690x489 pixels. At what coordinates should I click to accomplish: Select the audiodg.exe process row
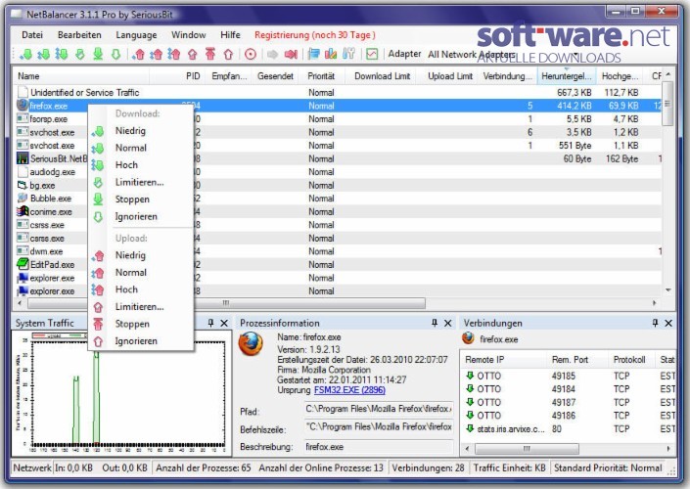[339, 172]
